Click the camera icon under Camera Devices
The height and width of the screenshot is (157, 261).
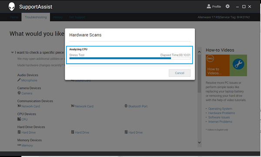[19, 93]
